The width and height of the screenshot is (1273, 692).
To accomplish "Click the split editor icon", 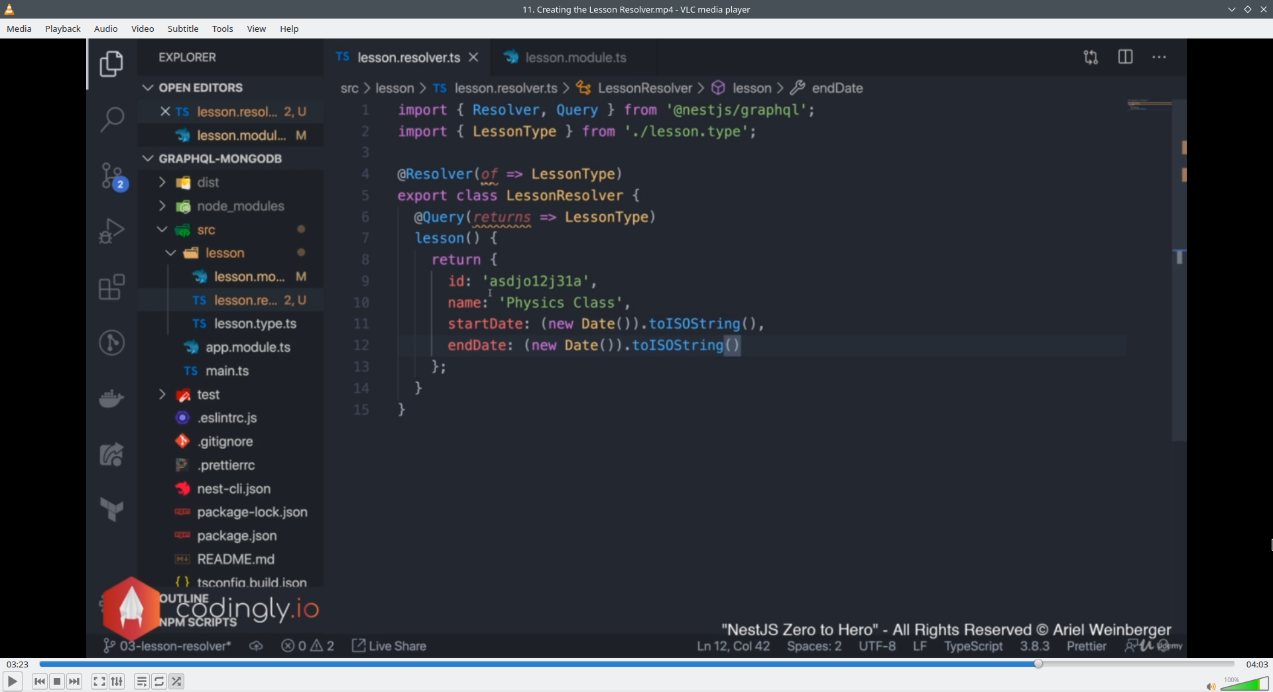I will tap(1125, 57).
